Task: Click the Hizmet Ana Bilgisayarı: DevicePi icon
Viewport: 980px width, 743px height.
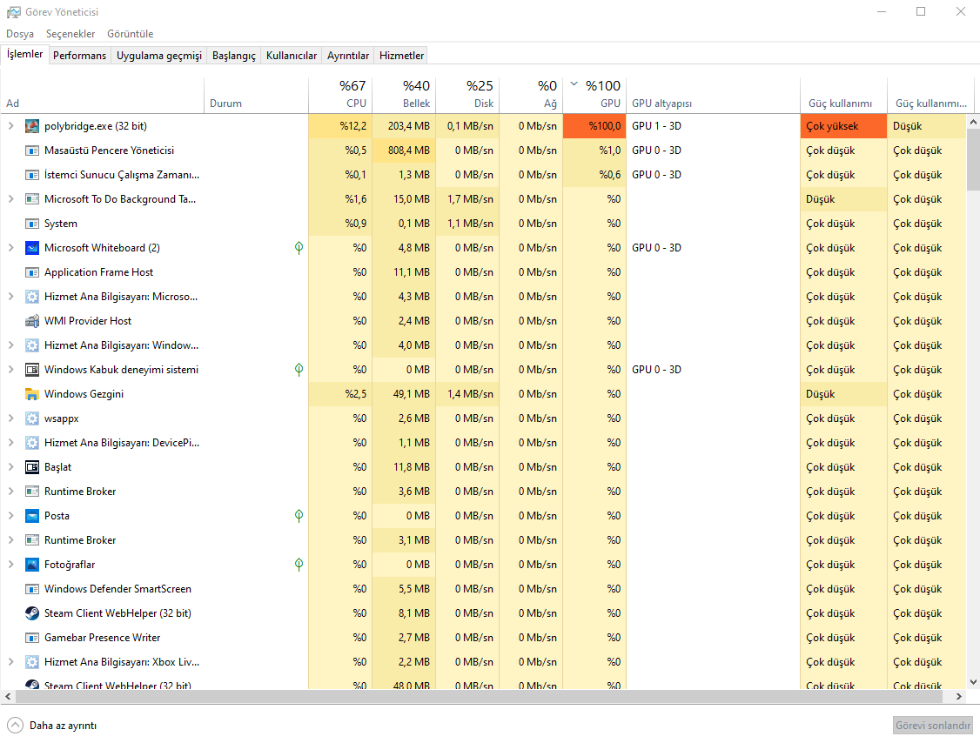Action: point(32,443)
